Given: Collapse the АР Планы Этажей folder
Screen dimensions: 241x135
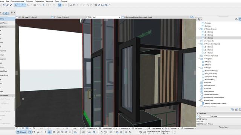Looking at the screenshot, I should [199, 29].
